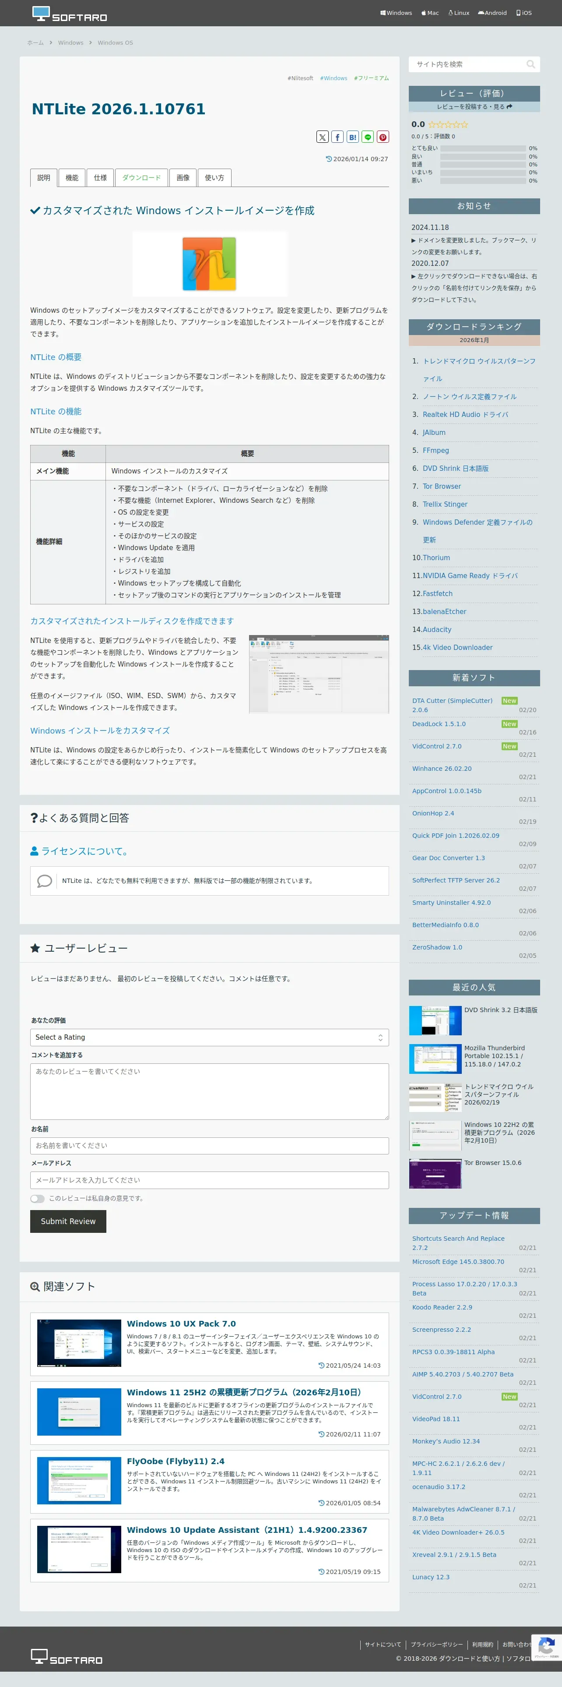
Task: Open the Mac category in top navigation
Action: (x=430, y=13)
